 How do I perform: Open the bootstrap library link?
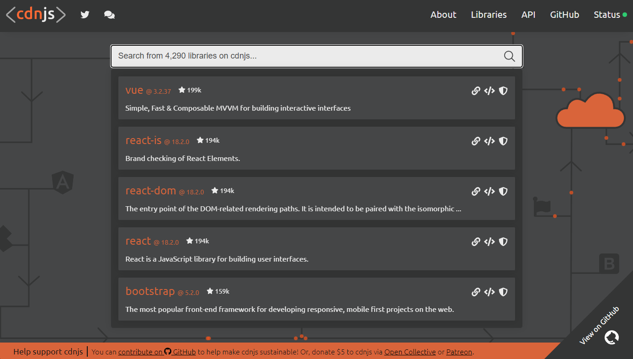coord(150,291)
